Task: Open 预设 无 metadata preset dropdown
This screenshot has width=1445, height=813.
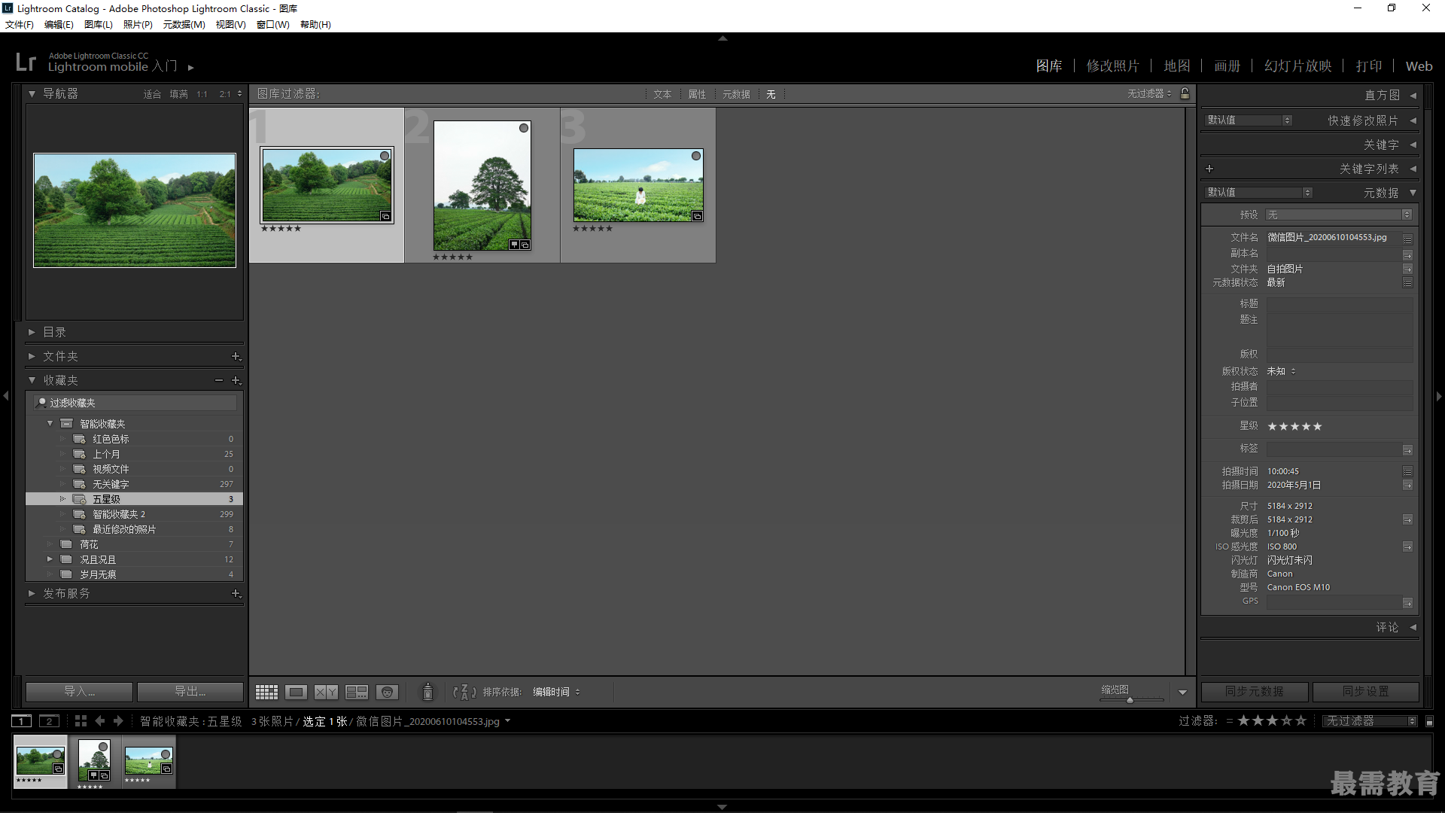Action: [1339, 215]
